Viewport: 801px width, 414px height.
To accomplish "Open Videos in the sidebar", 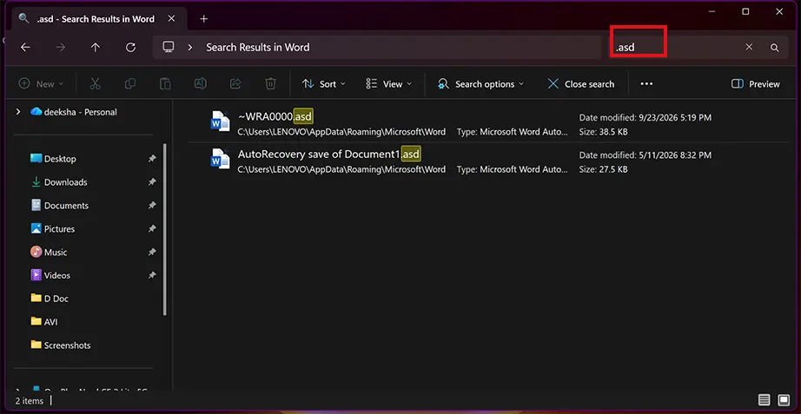I will click(x=50, y=275).
